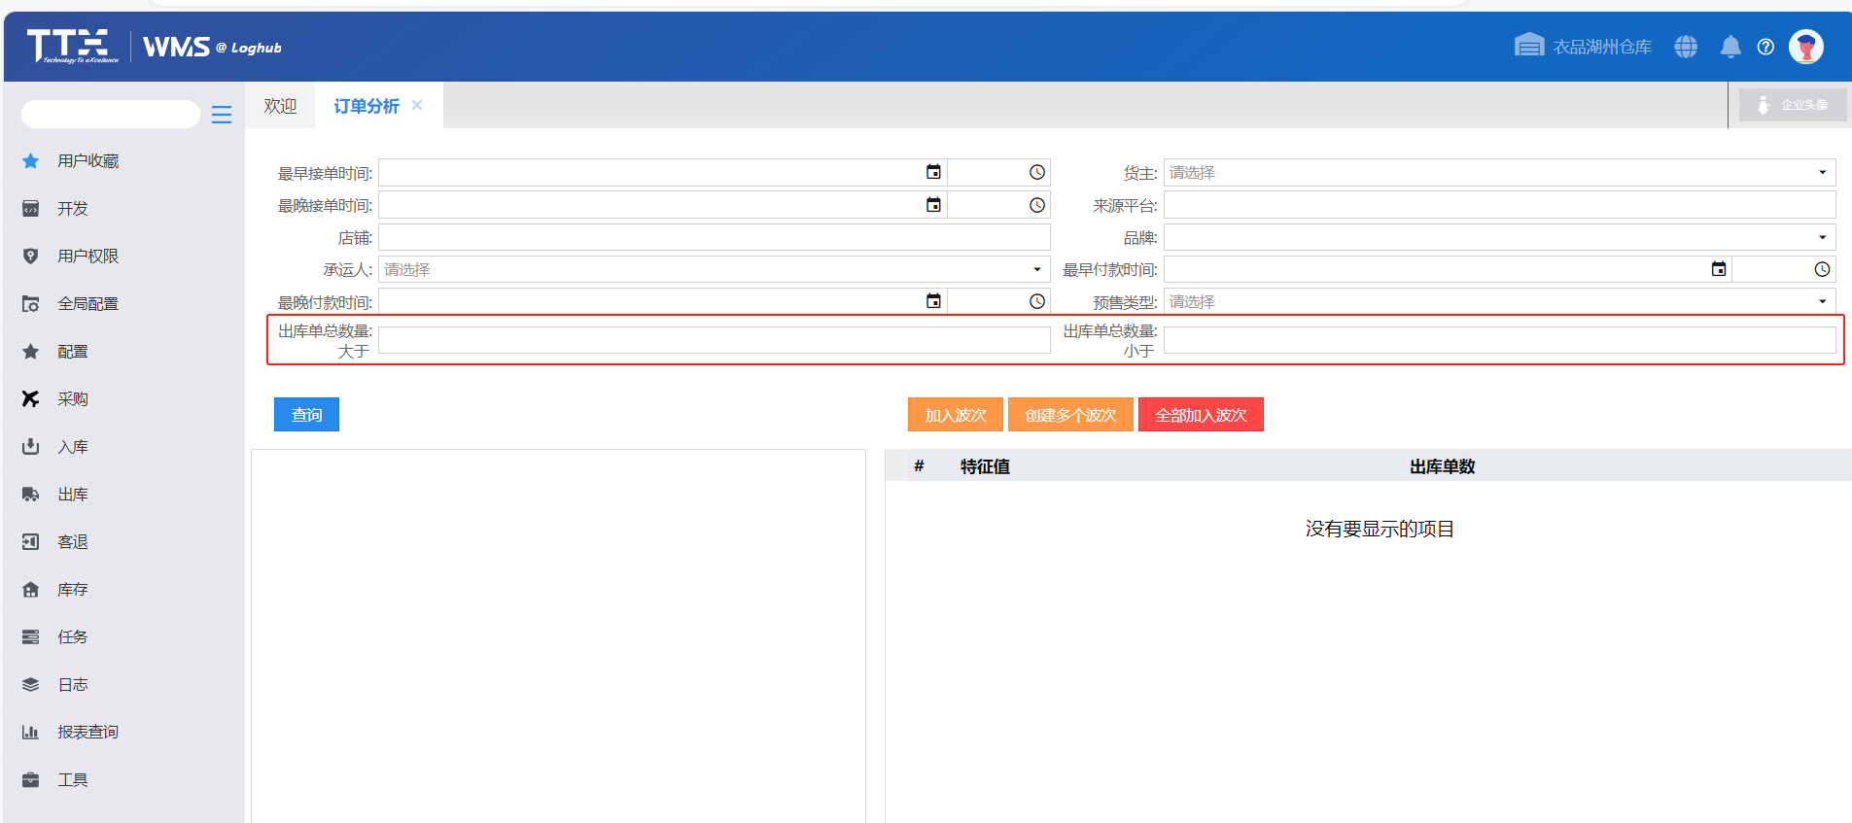1852x823 pixels.
Task: Expand the 货主 dropdown
Action: (x=1822, y=173)
